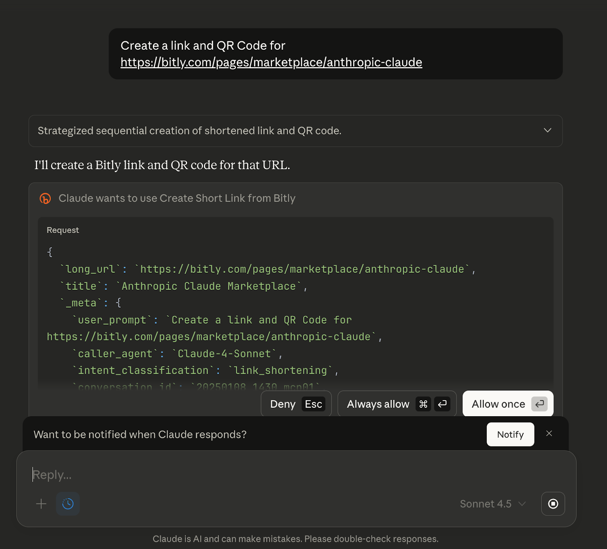The image size is (607, 549).
Task: Expand the strategized thinking summary chevron
Action: tap(547, 131)
